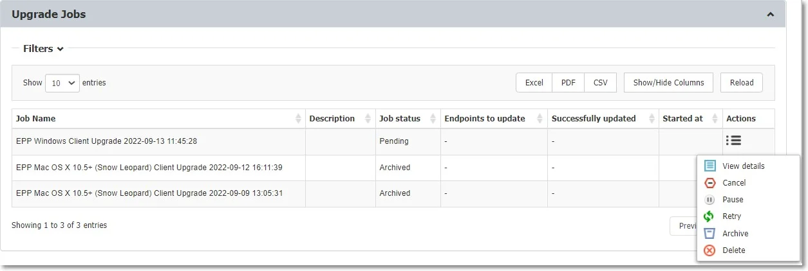808x271 pixels.
Task: Click the Archive box icon in context menu
Action: [709, 234]
